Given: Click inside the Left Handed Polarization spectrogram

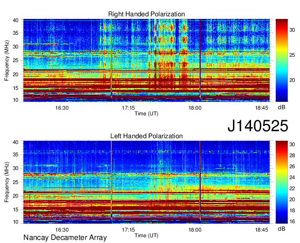Looking at the screenshot, I should click(146, 182).
